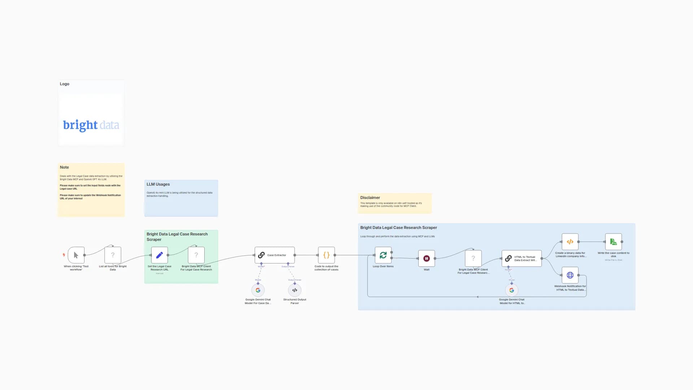Open the Set the Legal Case Research URL pencil node
Viewport: 693px width, 390px height.
[x=159, y=255]
